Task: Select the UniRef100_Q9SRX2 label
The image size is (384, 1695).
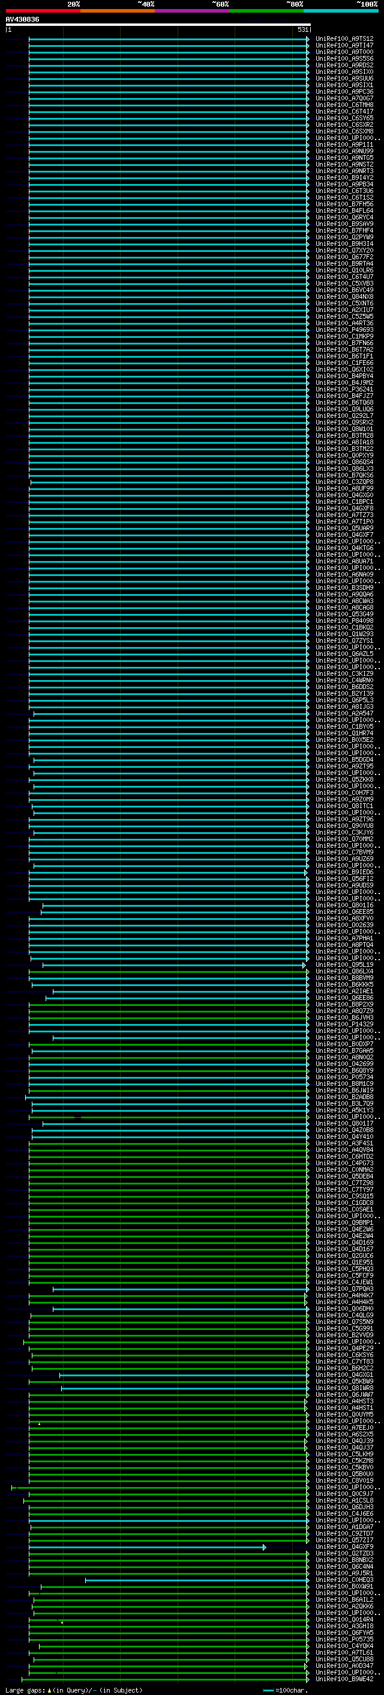Action: (344, 423)
